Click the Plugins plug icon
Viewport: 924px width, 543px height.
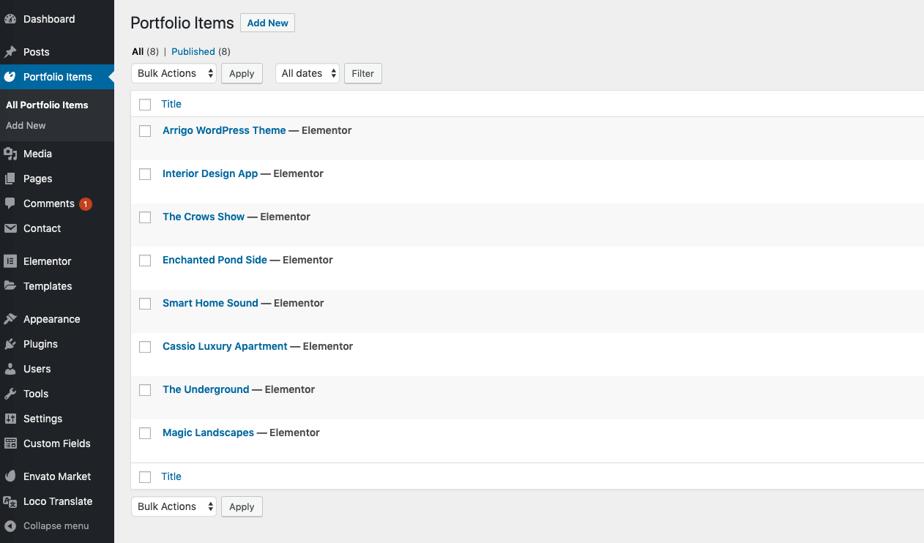tap(10, 344)
